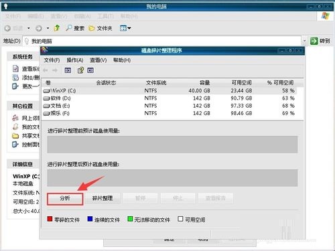Click the 会话状态 column header

pyautogui.click(x=106, y=83)
